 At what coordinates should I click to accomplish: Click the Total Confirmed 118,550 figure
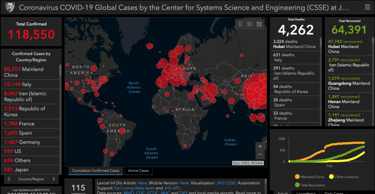pos(31,34)
